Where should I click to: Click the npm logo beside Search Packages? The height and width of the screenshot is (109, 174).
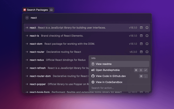point(25,10)
